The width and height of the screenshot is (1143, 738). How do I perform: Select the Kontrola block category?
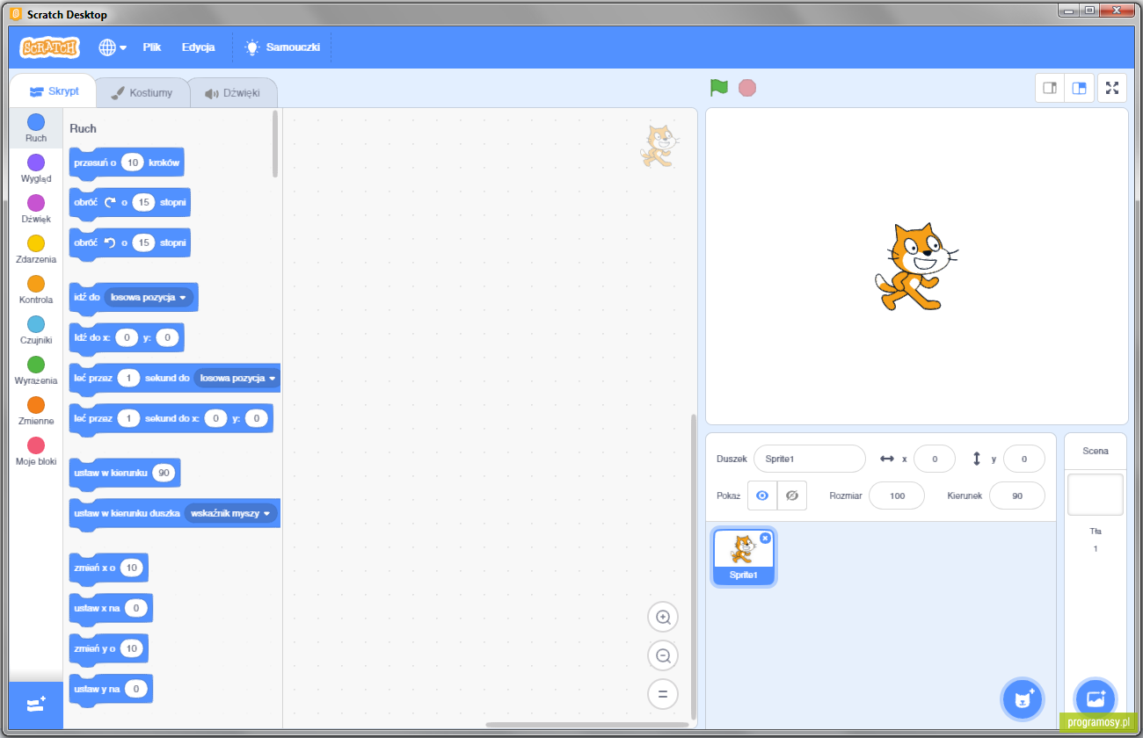(36, 290)
